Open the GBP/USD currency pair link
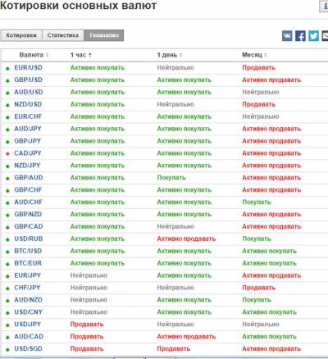This screenshot has height=359, width=328. pos(29,80)
